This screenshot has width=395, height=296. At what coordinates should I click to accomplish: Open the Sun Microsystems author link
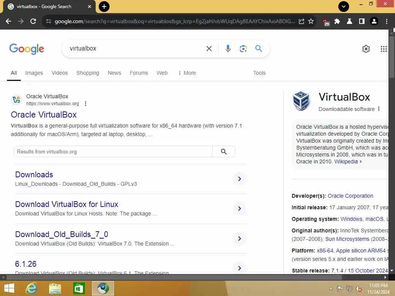click(347, 239)
